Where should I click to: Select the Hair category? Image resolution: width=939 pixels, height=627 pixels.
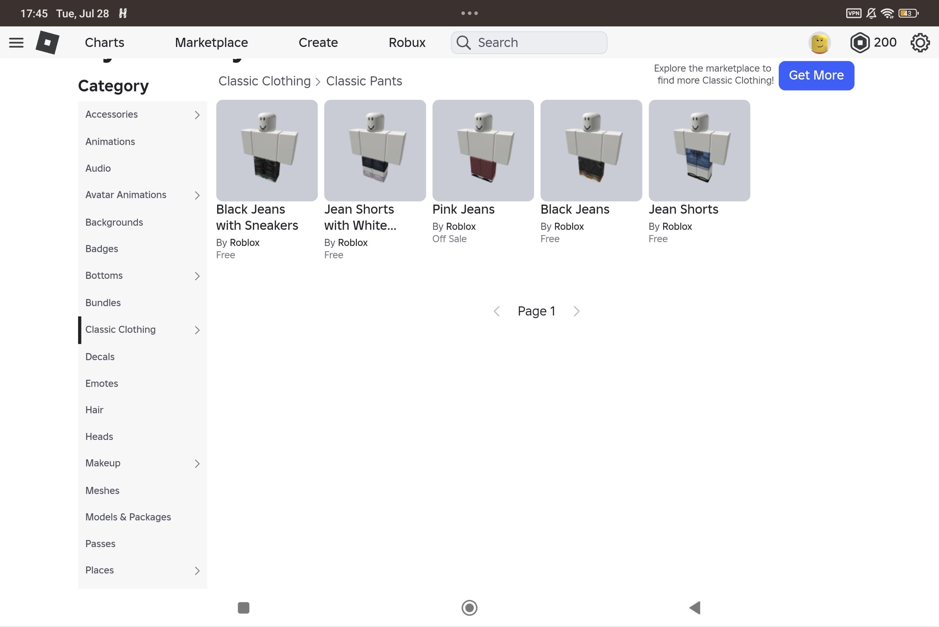pos(142,410)
